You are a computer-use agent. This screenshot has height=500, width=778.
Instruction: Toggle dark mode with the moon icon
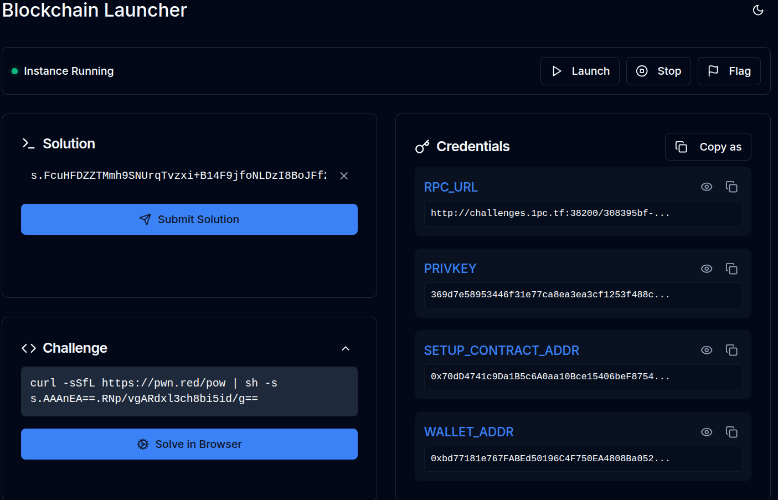(x=758, y=10)
